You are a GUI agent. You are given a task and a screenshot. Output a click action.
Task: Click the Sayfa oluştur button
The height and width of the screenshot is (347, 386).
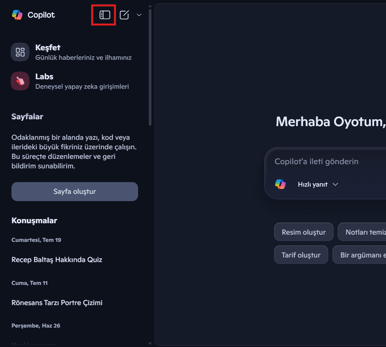[x=75, y=191]
